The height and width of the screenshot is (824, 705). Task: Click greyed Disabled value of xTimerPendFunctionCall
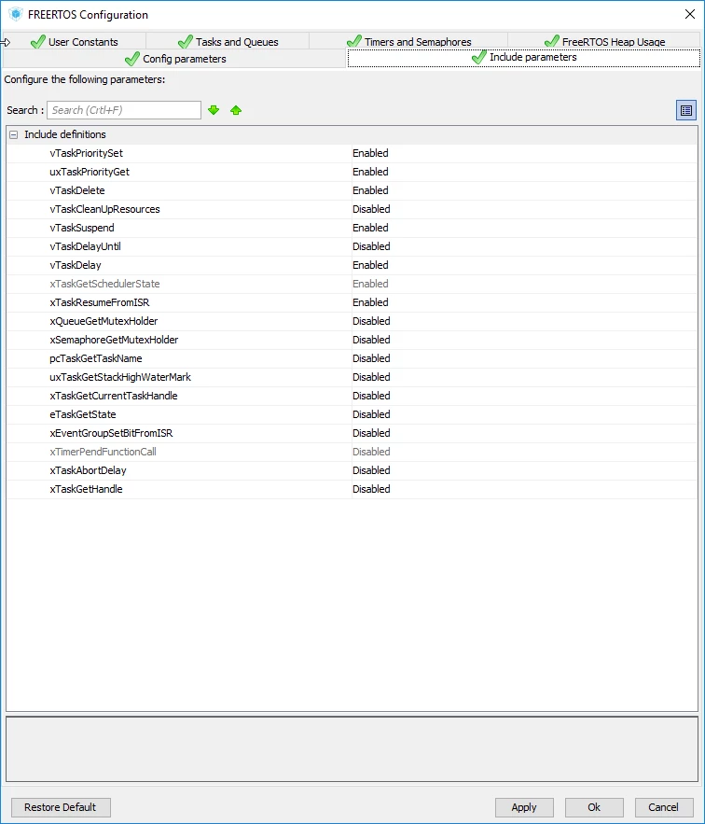tap(371, 452)
